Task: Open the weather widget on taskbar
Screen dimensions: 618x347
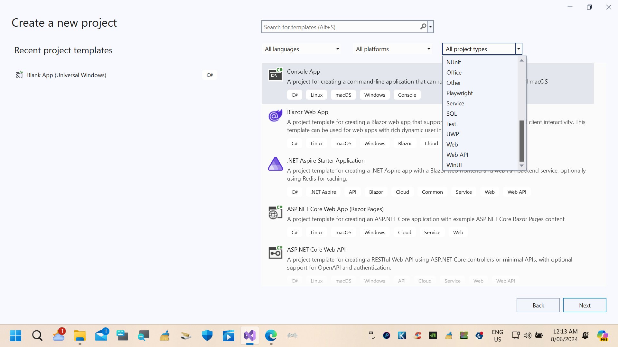Action: tap(59, 335)
